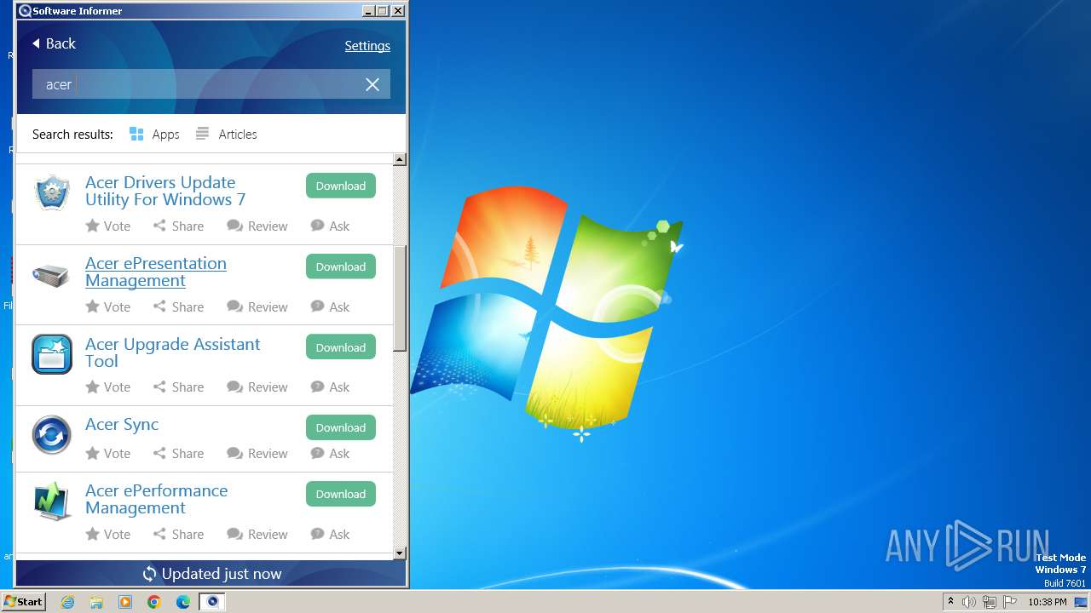Image resolution: width=1091 pixels, height=613 pixels.
Task: Launch Google Chrome from the taskbar
Action: pyautogui.click(x=154, y=602)
